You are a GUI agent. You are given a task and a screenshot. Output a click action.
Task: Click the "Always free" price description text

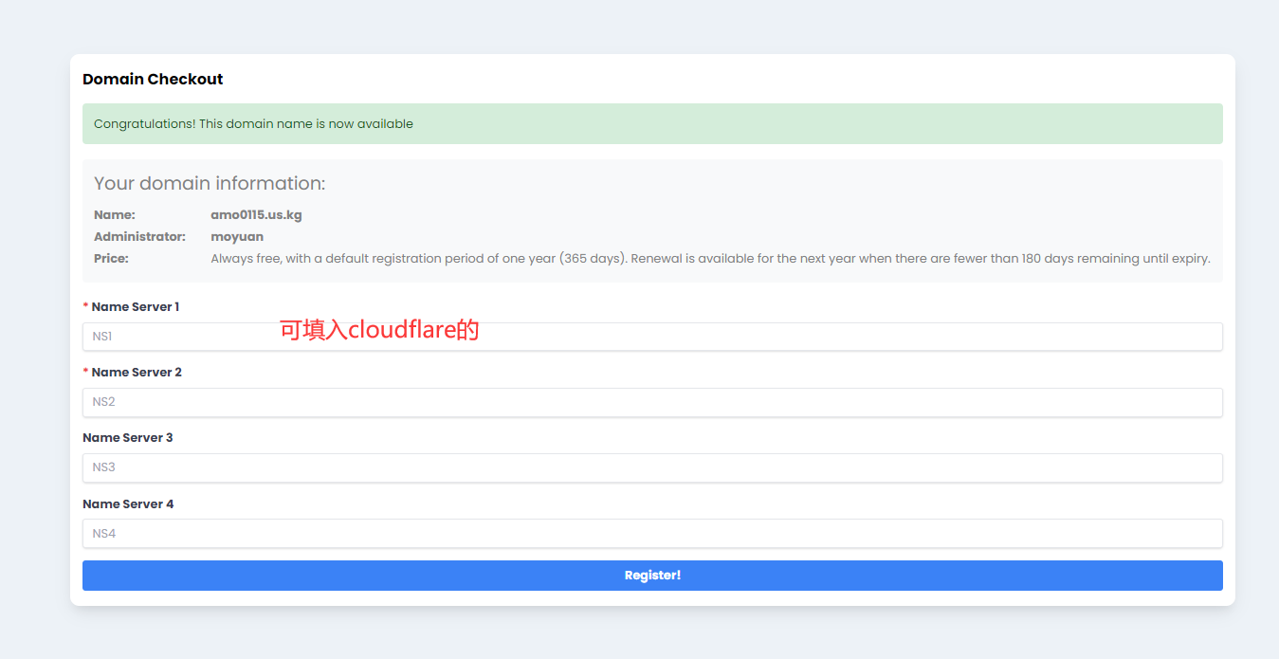709,258
